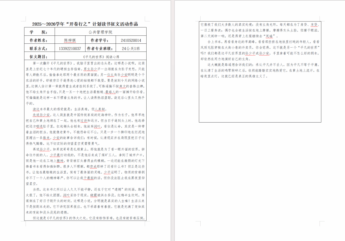Click the 作者专业班级 label cell
This screenshot has height=241, width=345.
pyautogui.click(x=101, y=48)
